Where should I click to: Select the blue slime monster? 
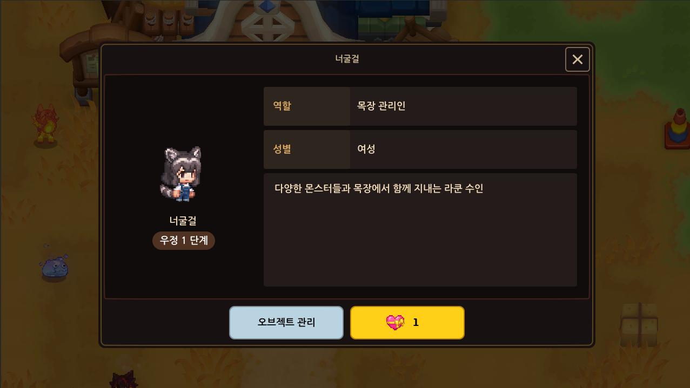click(54, 267)
